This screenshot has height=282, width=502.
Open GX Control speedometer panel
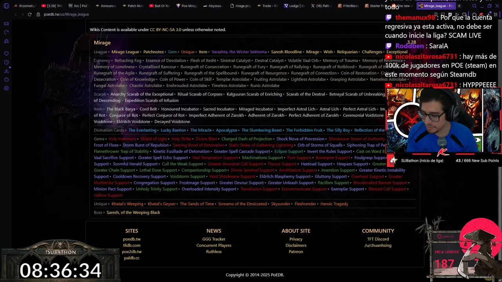[x=6, y=32]
